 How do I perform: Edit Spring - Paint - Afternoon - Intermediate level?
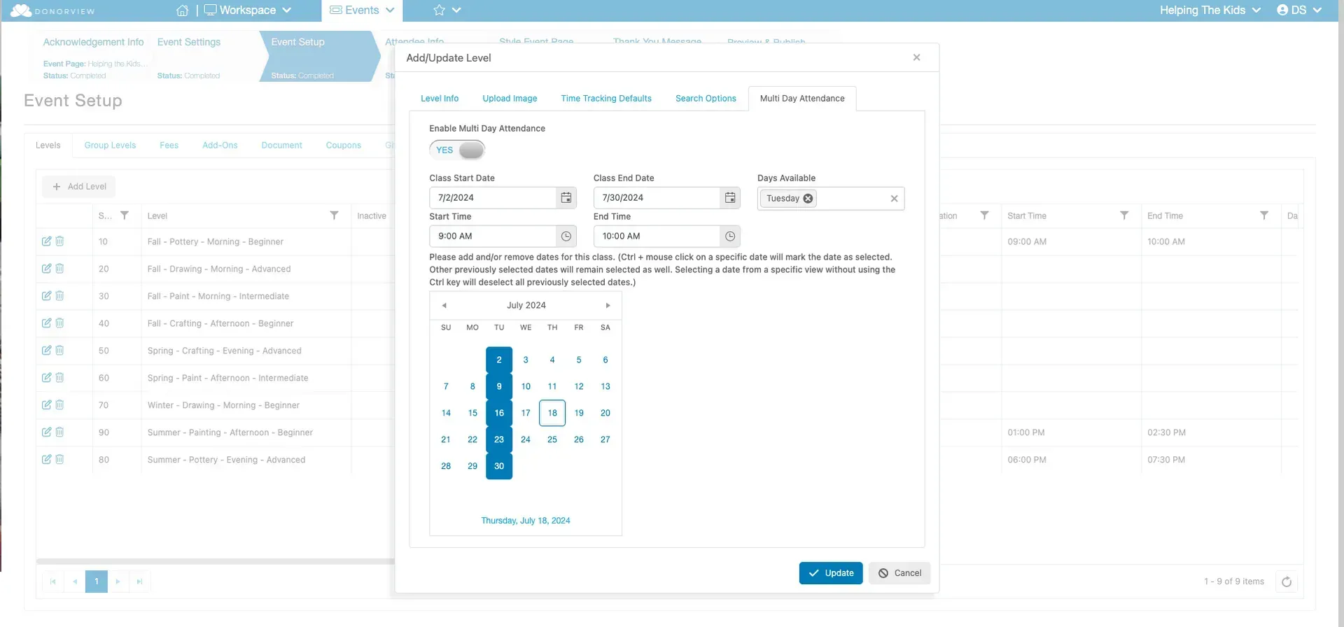click(46, 378)
